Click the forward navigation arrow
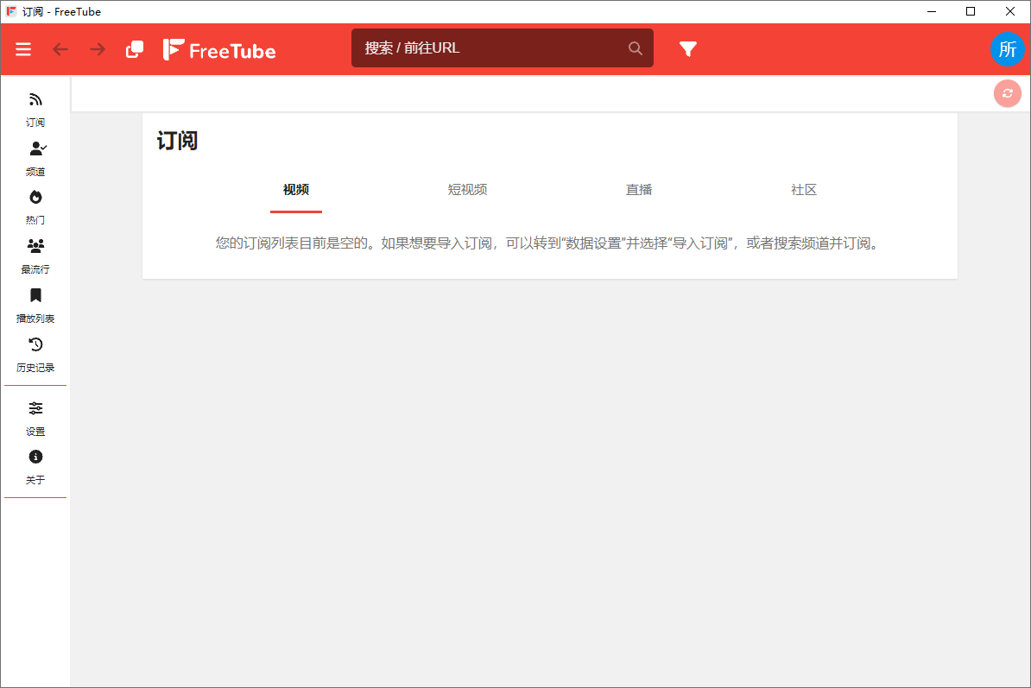 (x=95, y=49)
